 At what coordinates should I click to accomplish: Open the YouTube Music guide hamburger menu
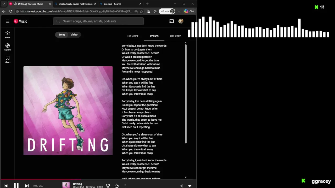(x=8, y=21)
